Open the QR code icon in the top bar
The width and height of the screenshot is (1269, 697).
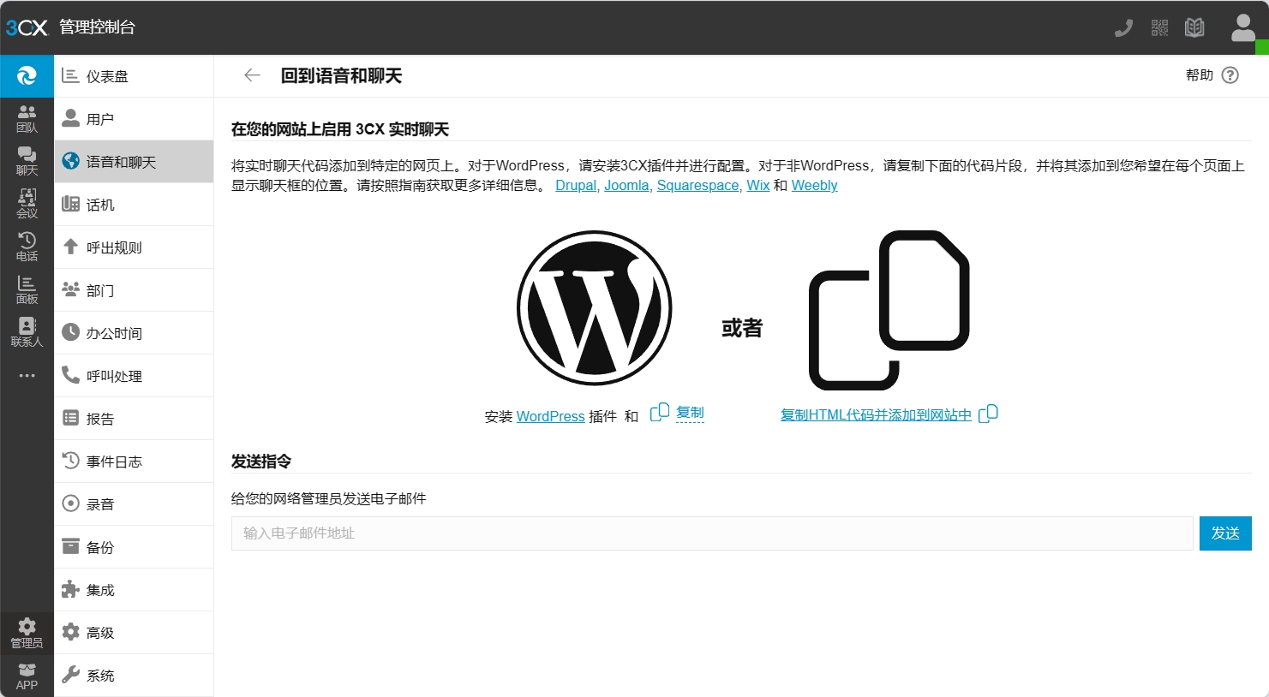point(1159,27)
